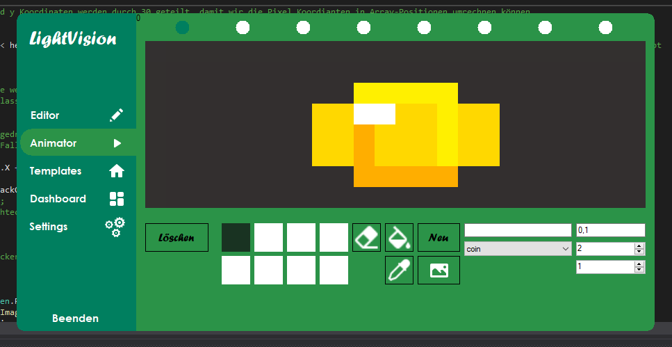Select the second frame dot
The image size is (672, 347).
tap(243, 27)
